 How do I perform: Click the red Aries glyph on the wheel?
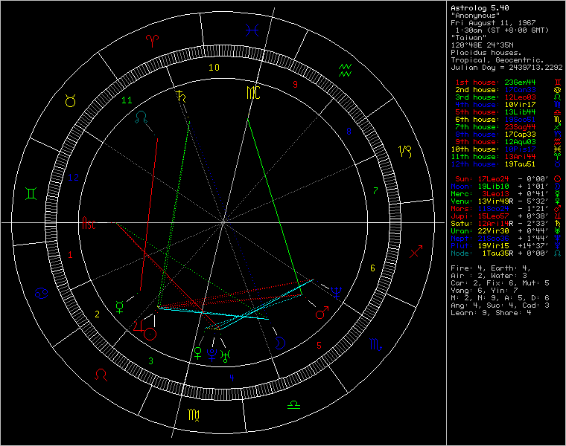click(152, 41)
